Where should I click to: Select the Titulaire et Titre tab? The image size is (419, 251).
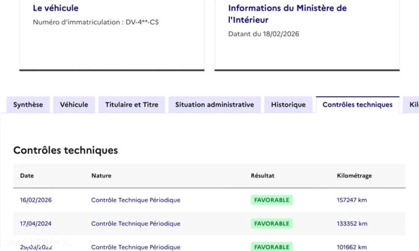(132, 105)
